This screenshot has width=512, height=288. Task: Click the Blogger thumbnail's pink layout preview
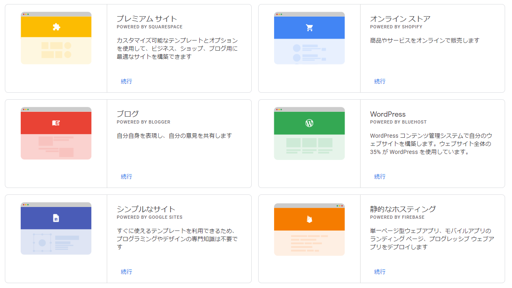tap(56, 147)
